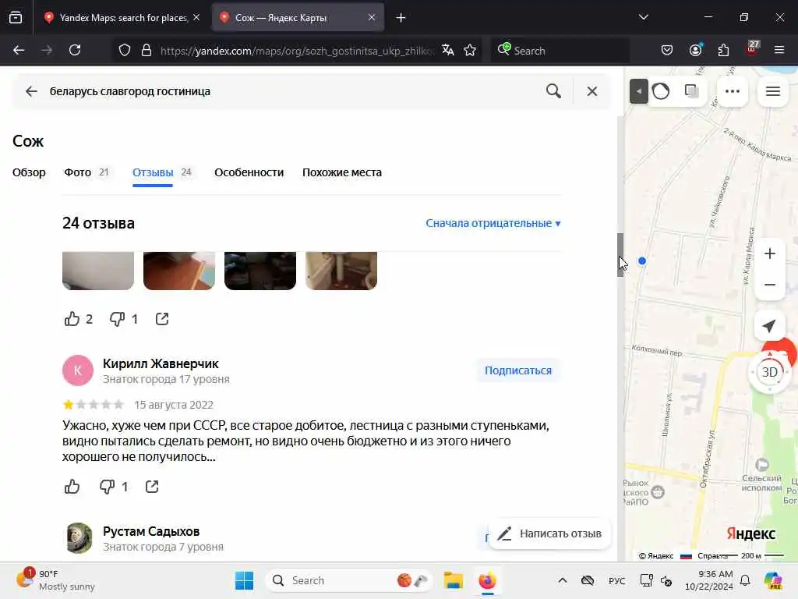
Task: Zoom out on the map
Action: pyautogui.click(x=769, y=285)
